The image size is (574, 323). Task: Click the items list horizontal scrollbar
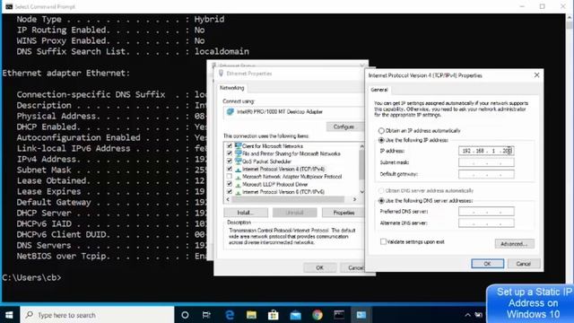(288, 199)
